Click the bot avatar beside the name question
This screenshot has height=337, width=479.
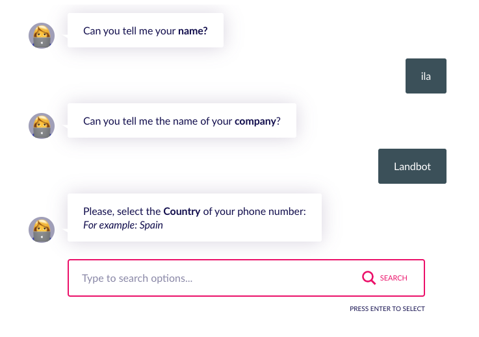click(x=42, y=36)
